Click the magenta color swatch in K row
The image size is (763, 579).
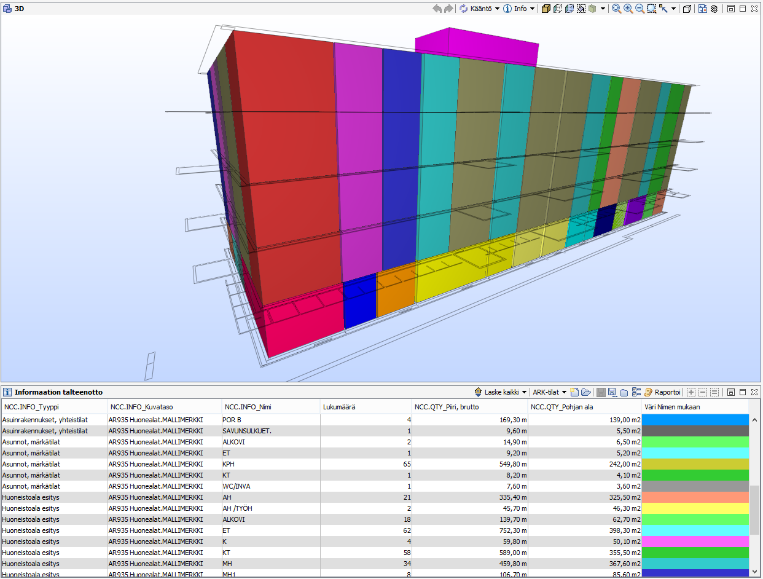click(x=695, y=542)
